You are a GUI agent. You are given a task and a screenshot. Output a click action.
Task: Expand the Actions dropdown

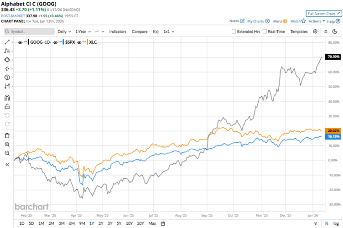pyautogui.click(x=317, y=21)
